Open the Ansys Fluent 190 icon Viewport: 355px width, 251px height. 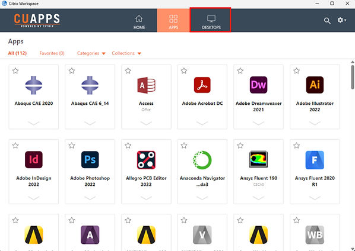(258, 159)
